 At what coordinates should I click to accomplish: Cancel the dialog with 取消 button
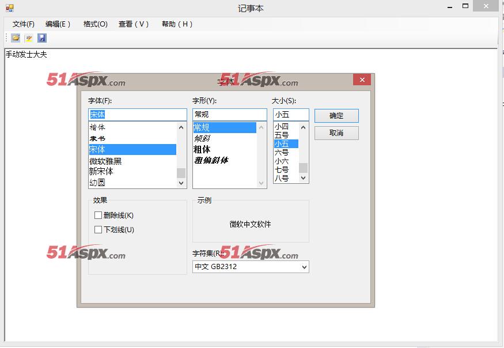point(336,133)
